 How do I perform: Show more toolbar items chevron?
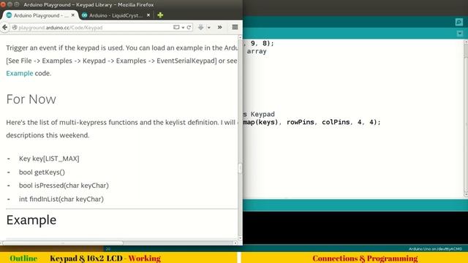[x=219, y=28]
